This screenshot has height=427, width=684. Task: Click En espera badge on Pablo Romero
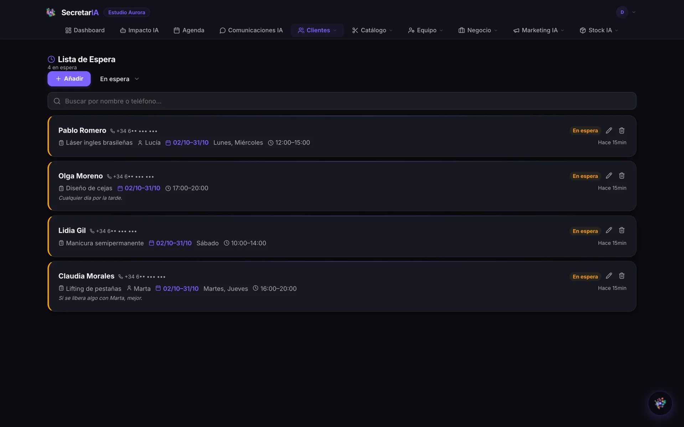coord(585,131)
